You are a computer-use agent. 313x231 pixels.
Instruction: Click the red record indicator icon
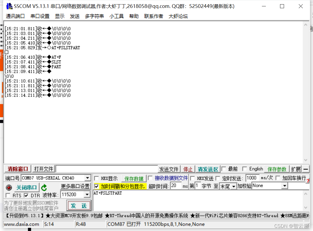[x=9, y=188]
